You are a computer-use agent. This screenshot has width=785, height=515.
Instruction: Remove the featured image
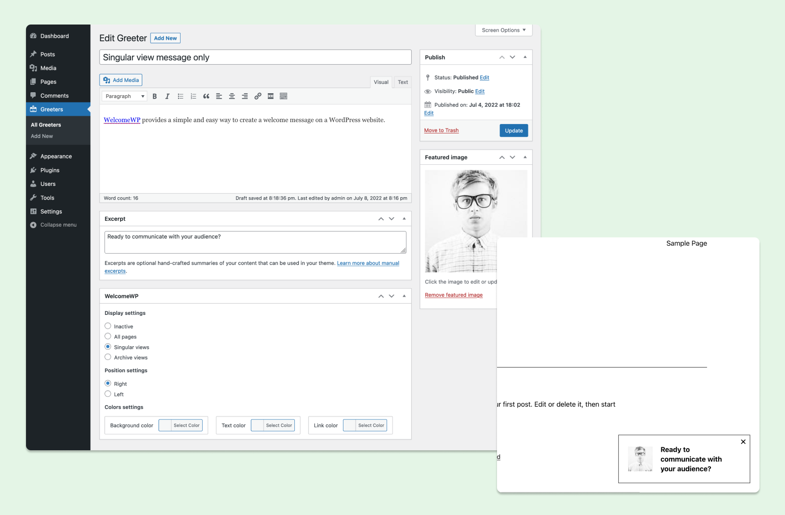tap(454, 295)
